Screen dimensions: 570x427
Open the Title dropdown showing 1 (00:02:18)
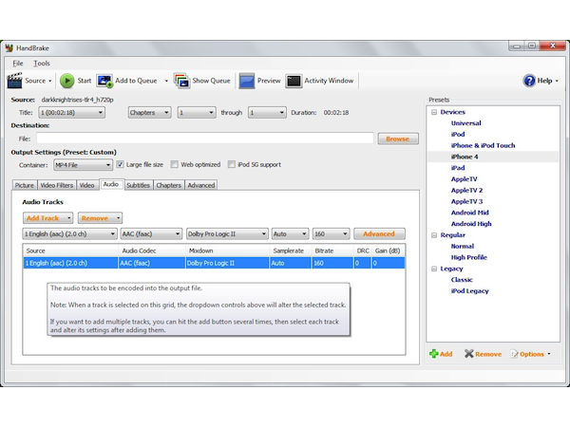[71, 113]
